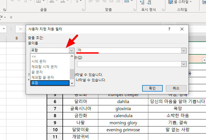Click cell 개양귀비
The width and height of the screenshot is (206, 140).
81,137
